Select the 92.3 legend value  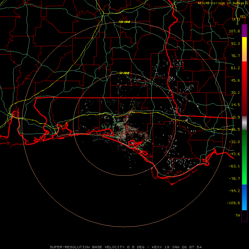click(235, 43)
